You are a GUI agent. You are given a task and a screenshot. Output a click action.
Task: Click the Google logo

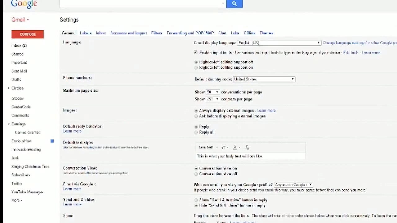pos(24,4)
